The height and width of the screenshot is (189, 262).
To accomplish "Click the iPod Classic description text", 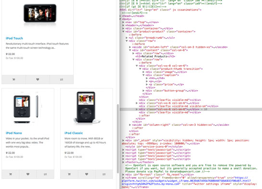I will pyautogui.click(x=85, y=143).
